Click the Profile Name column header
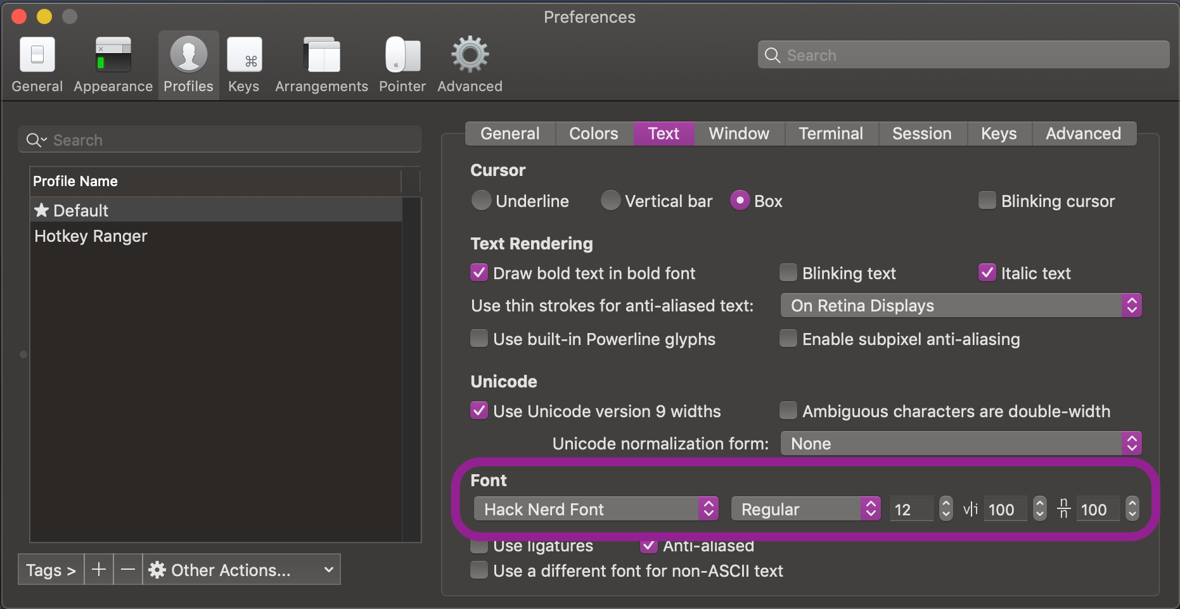 [x=216, y=181]
